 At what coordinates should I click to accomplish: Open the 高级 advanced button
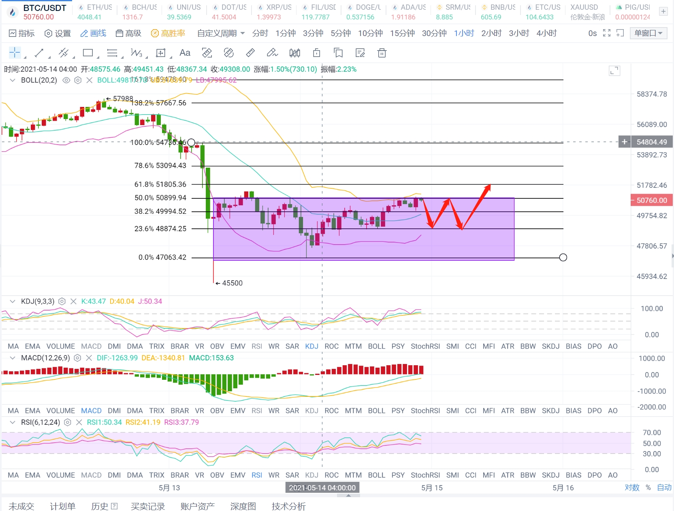[128, 33]
